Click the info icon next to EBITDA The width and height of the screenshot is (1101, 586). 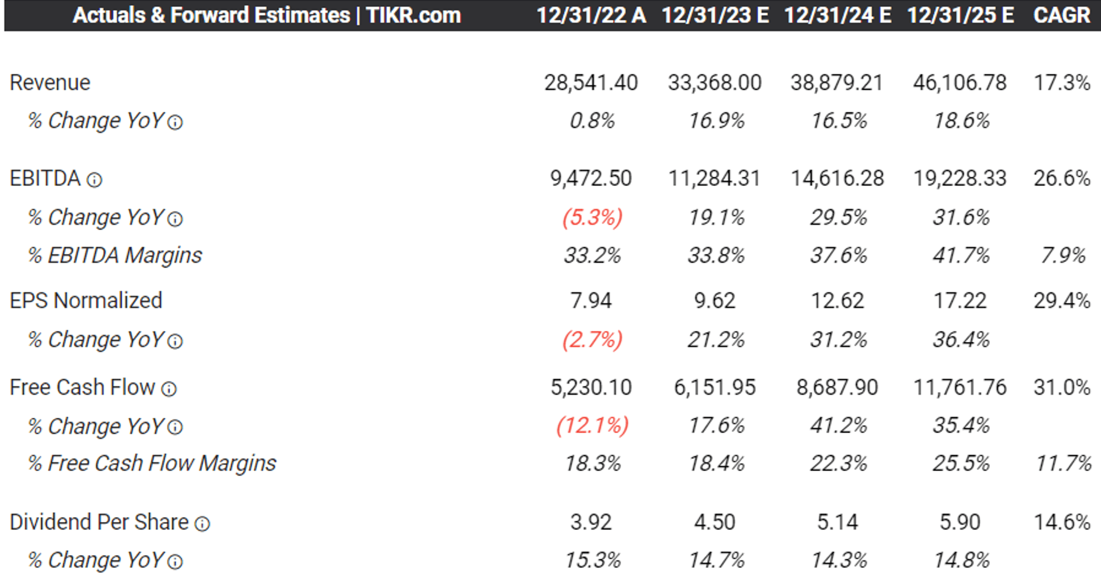95,180
